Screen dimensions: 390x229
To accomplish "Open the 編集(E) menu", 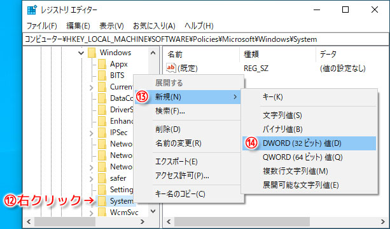I will 78,26.
